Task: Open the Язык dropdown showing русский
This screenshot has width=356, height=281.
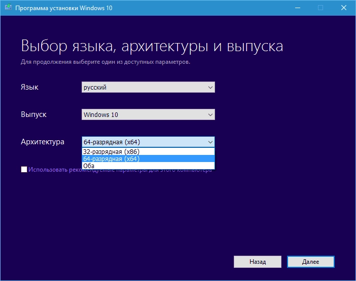Action: pos(148,87)
